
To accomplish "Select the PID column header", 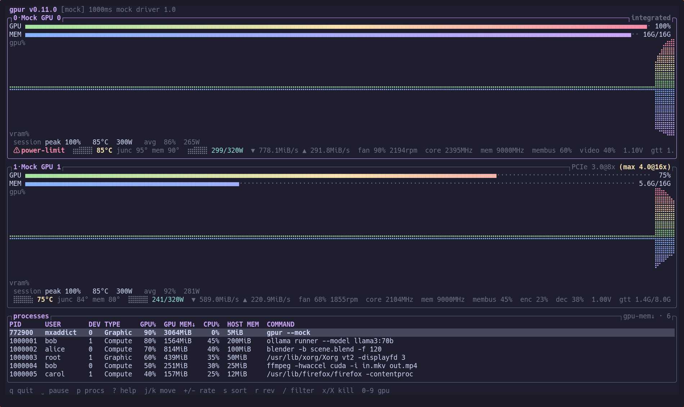I will pos(15,324).
